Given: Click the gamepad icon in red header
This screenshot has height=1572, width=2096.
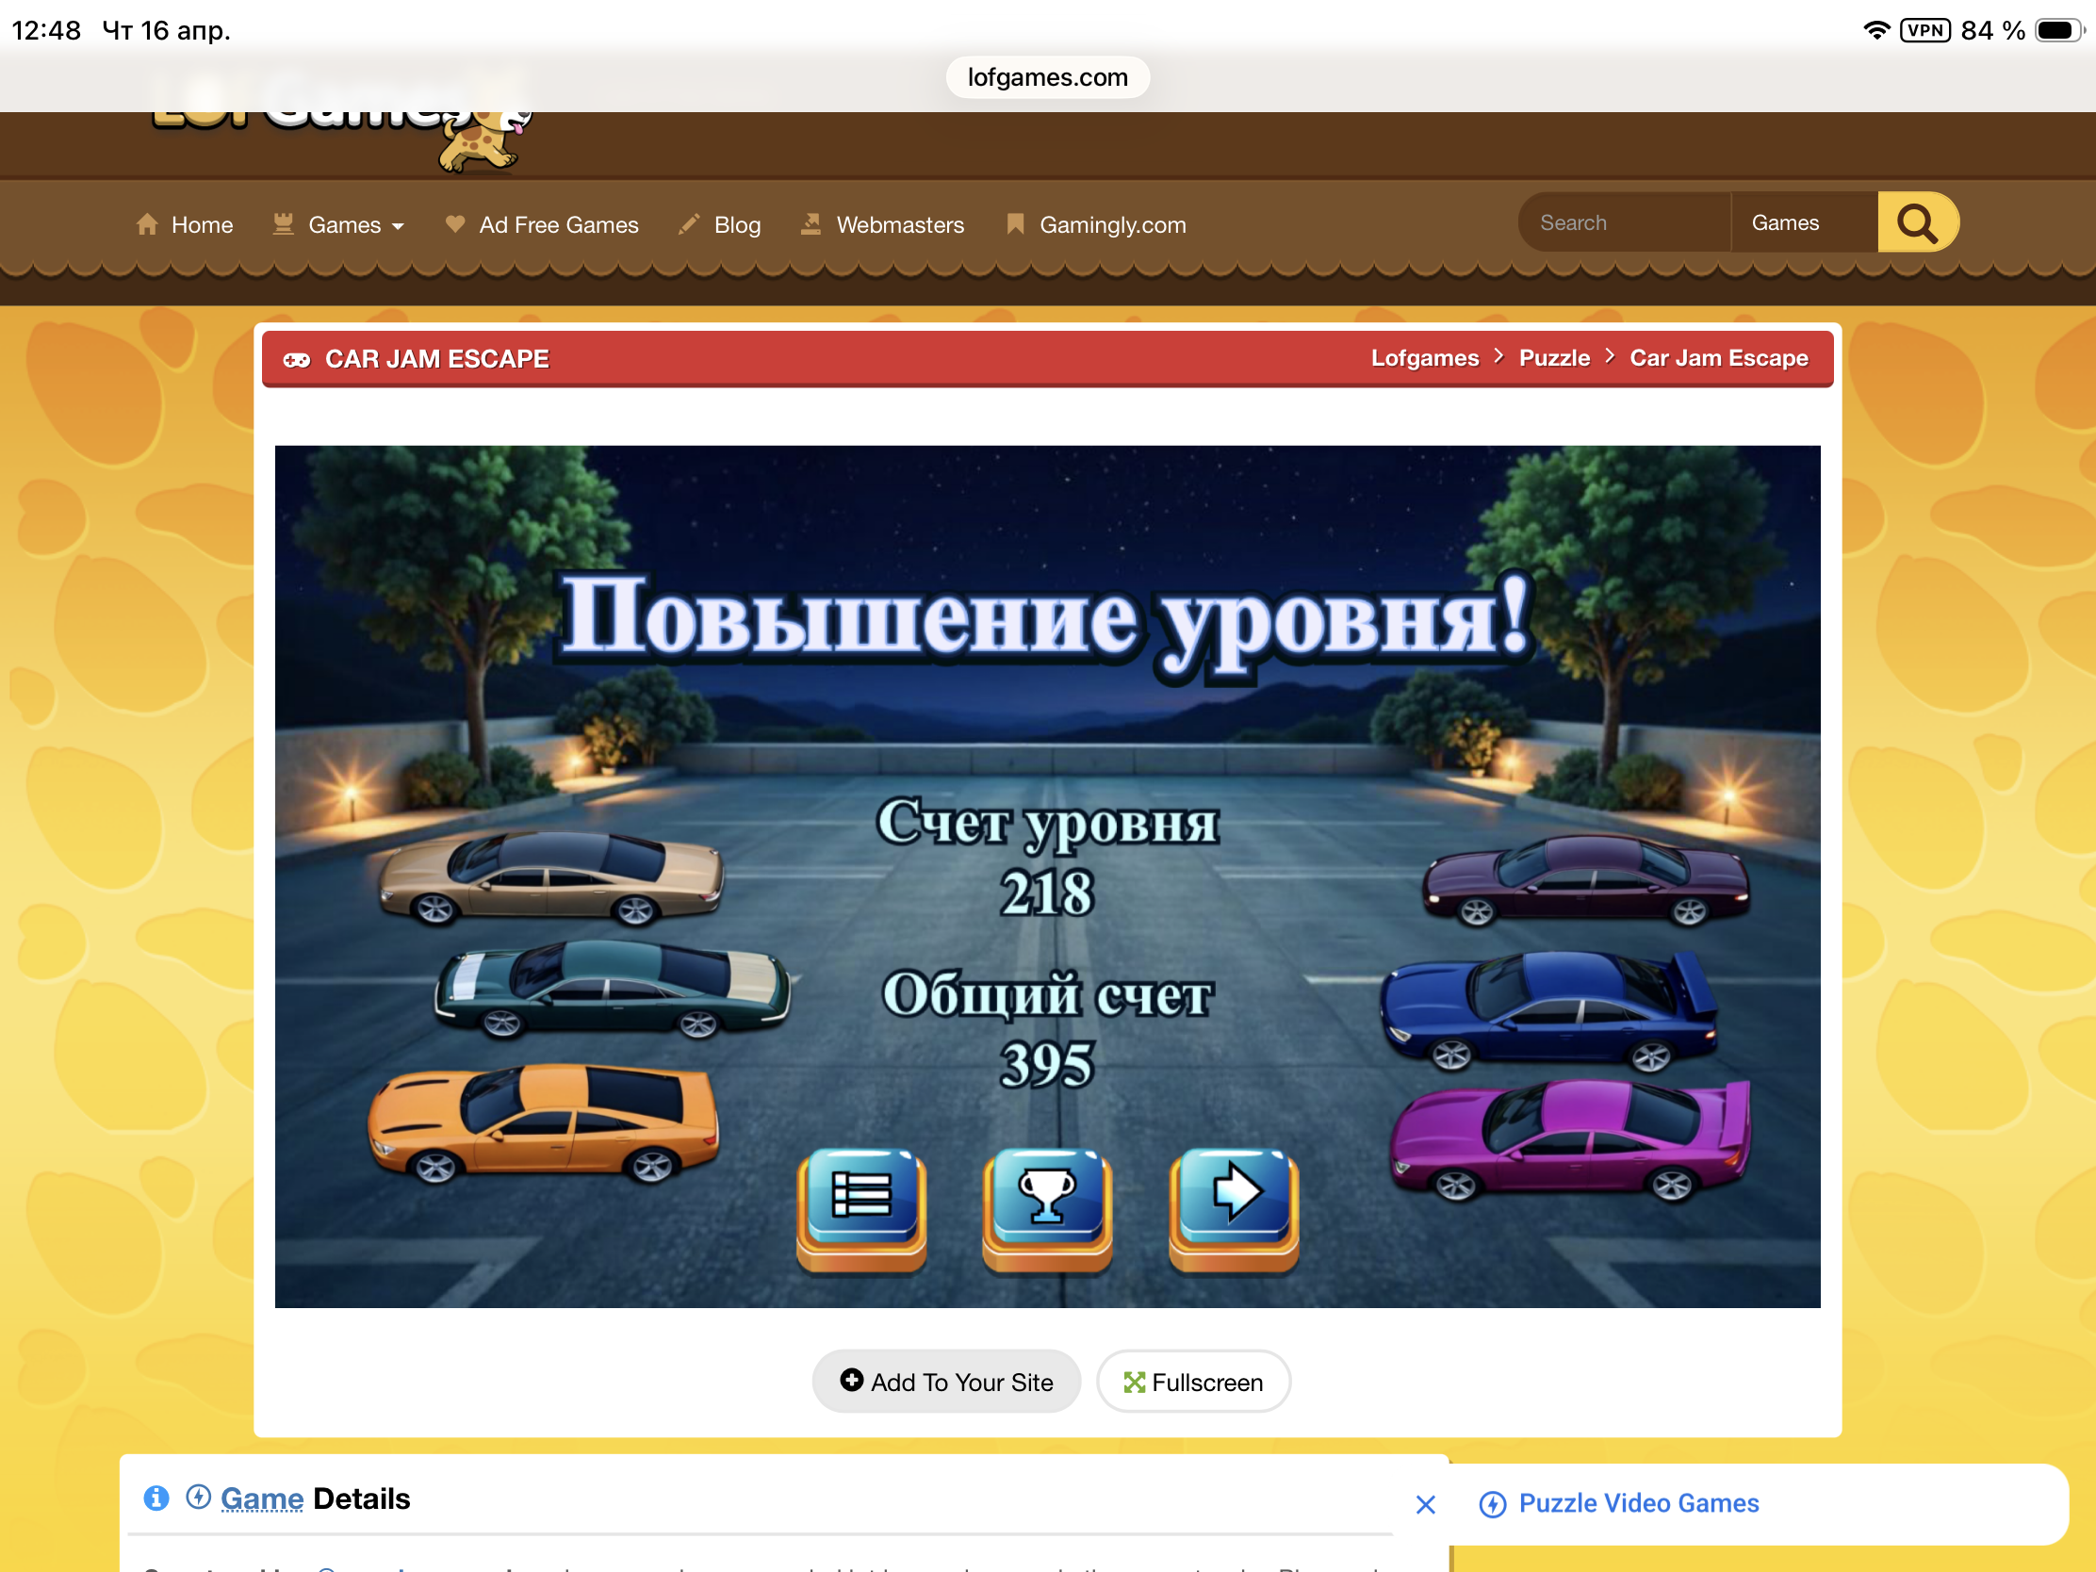Looking at the screenshot, I should point(297,360).
